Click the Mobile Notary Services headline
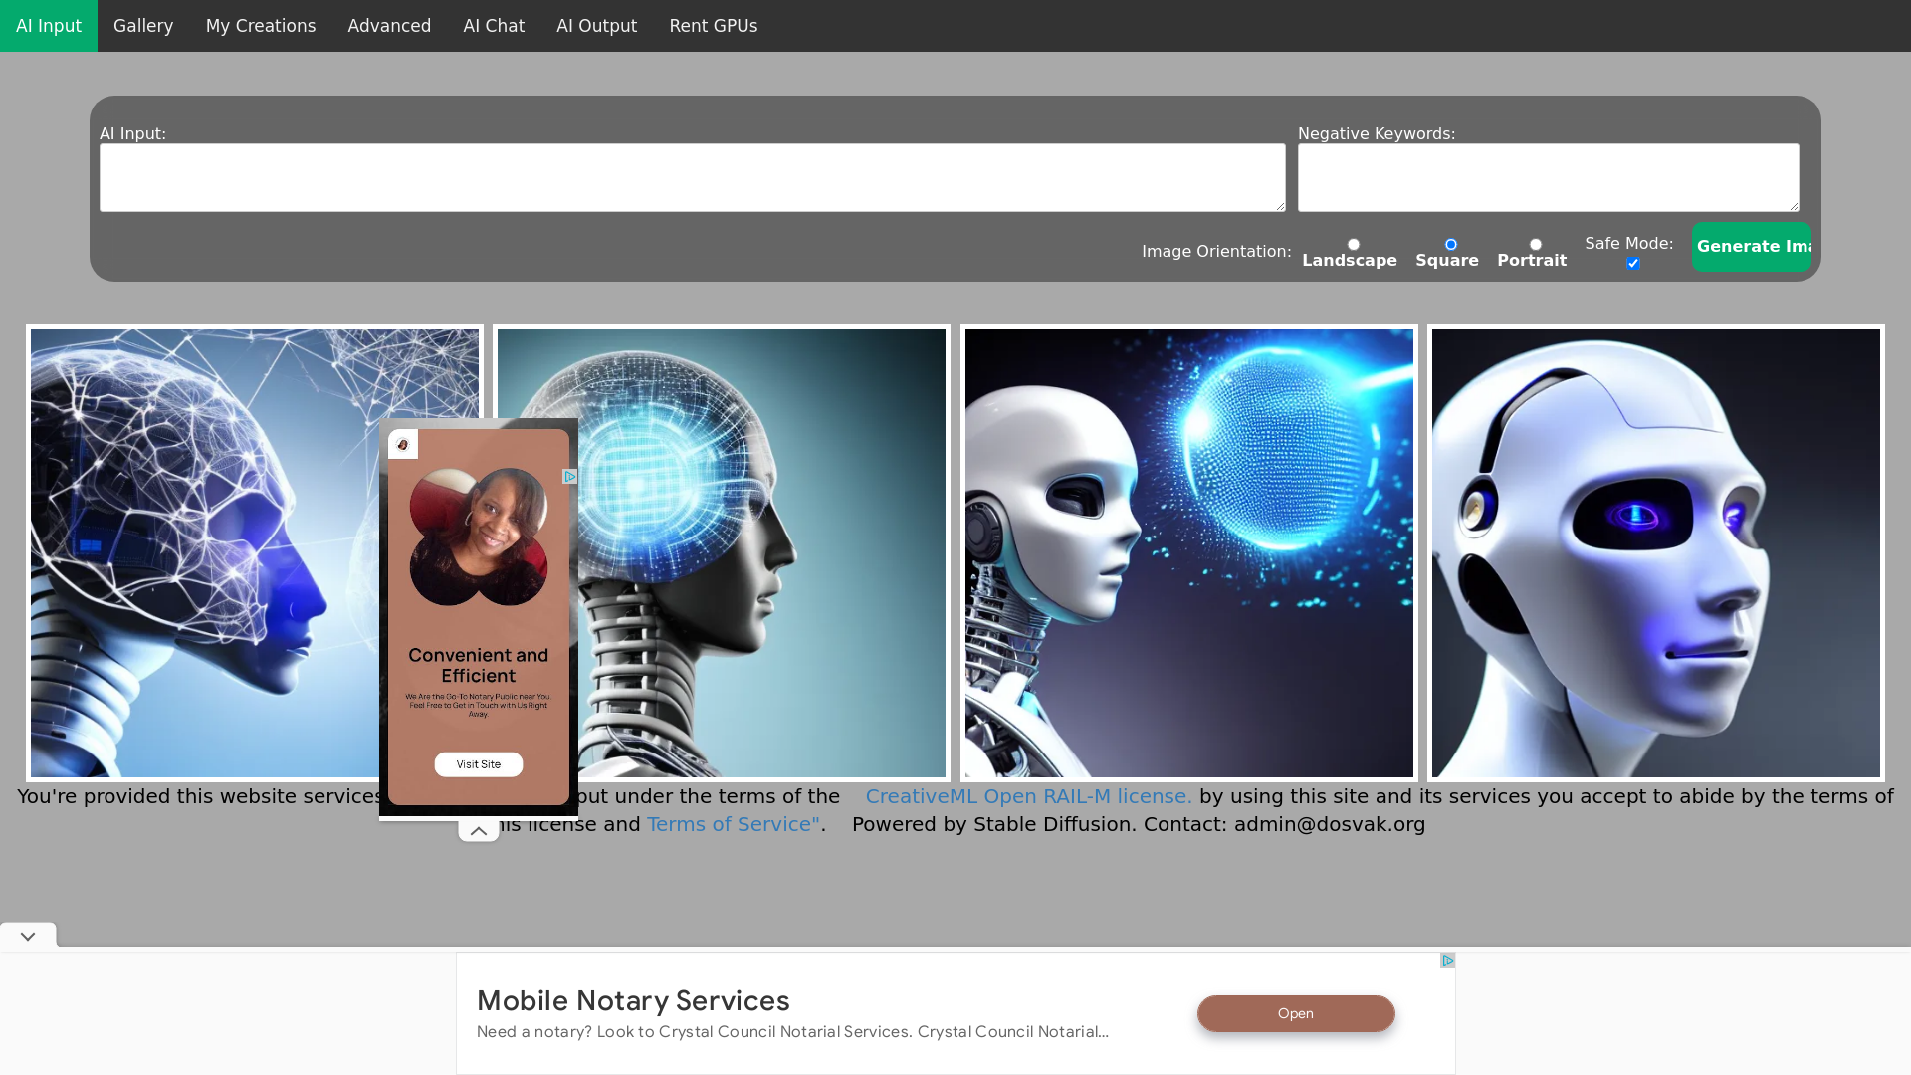Image resolution: width=1911 pixels, height=1075 pixels. click(633, 1000)
